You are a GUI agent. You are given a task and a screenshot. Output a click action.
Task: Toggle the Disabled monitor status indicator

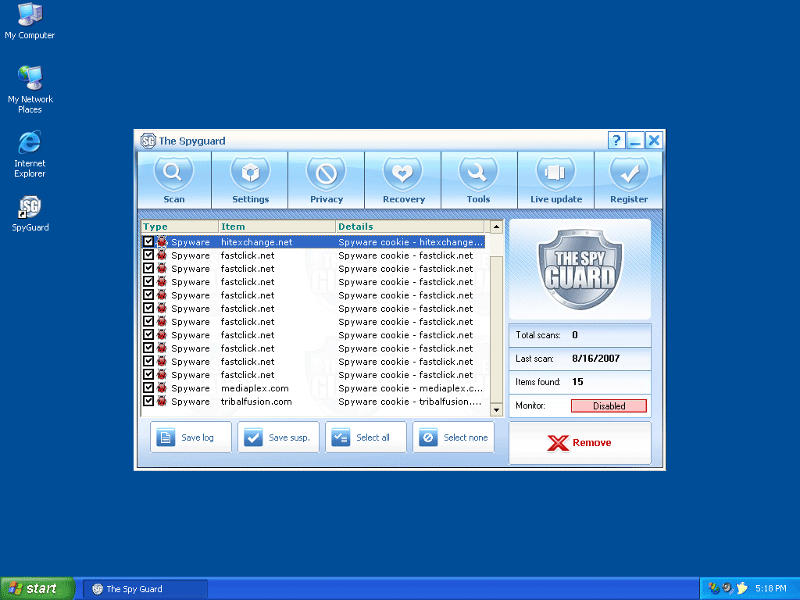609,406
